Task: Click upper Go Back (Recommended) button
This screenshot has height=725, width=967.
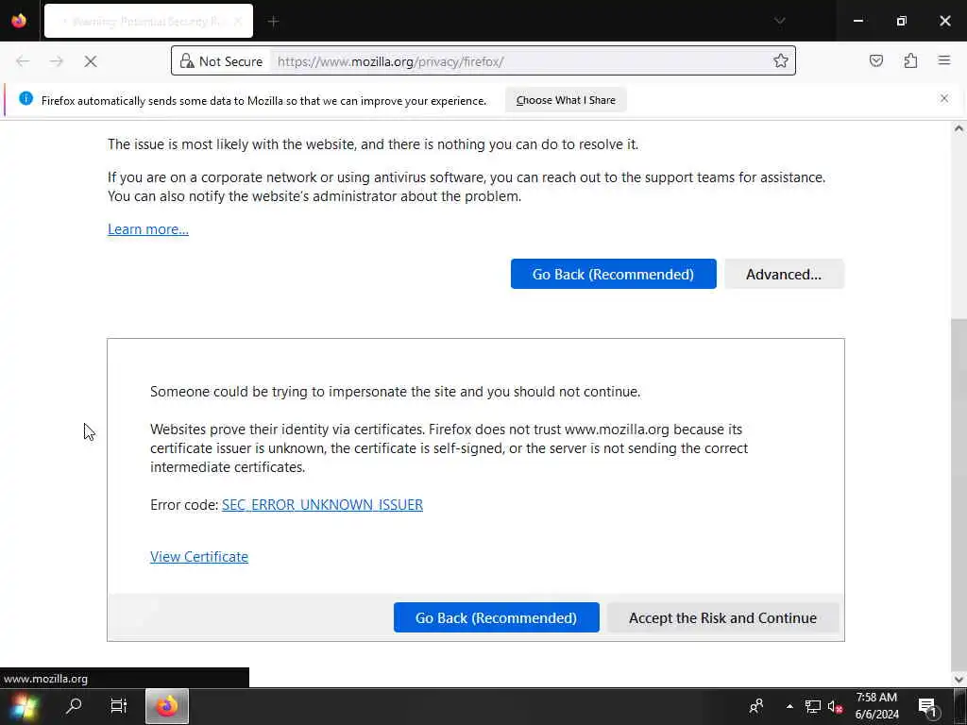Action: click(613, 274)
